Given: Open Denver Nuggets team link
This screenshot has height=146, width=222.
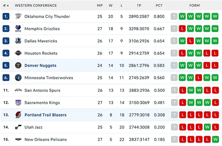Looking at the screenshot, I should click(40, 66).
